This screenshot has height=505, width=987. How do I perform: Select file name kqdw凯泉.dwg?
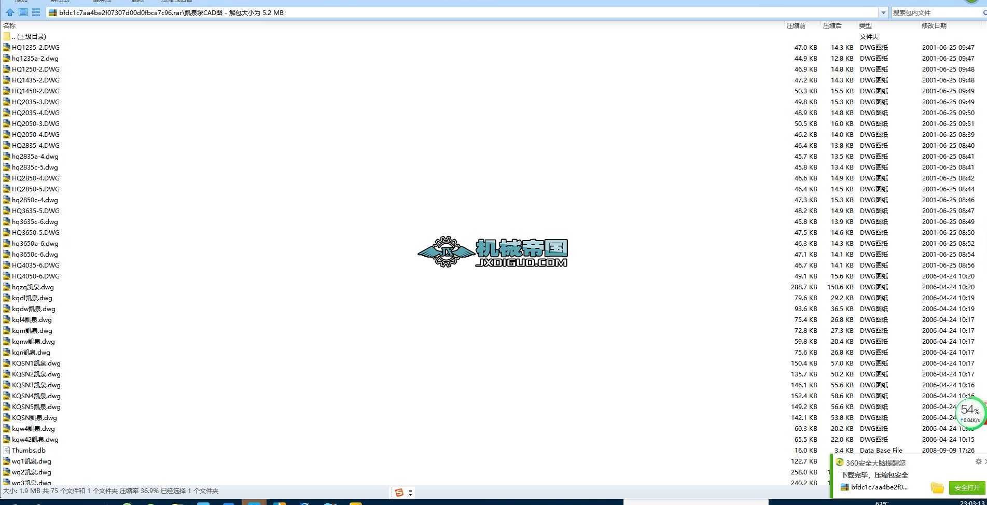coord(34,308)
